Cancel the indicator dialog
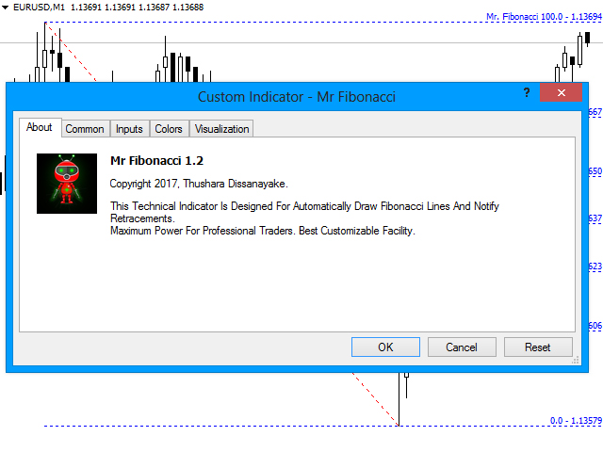The width and height of the screenshot is (603, 452). 462,347
